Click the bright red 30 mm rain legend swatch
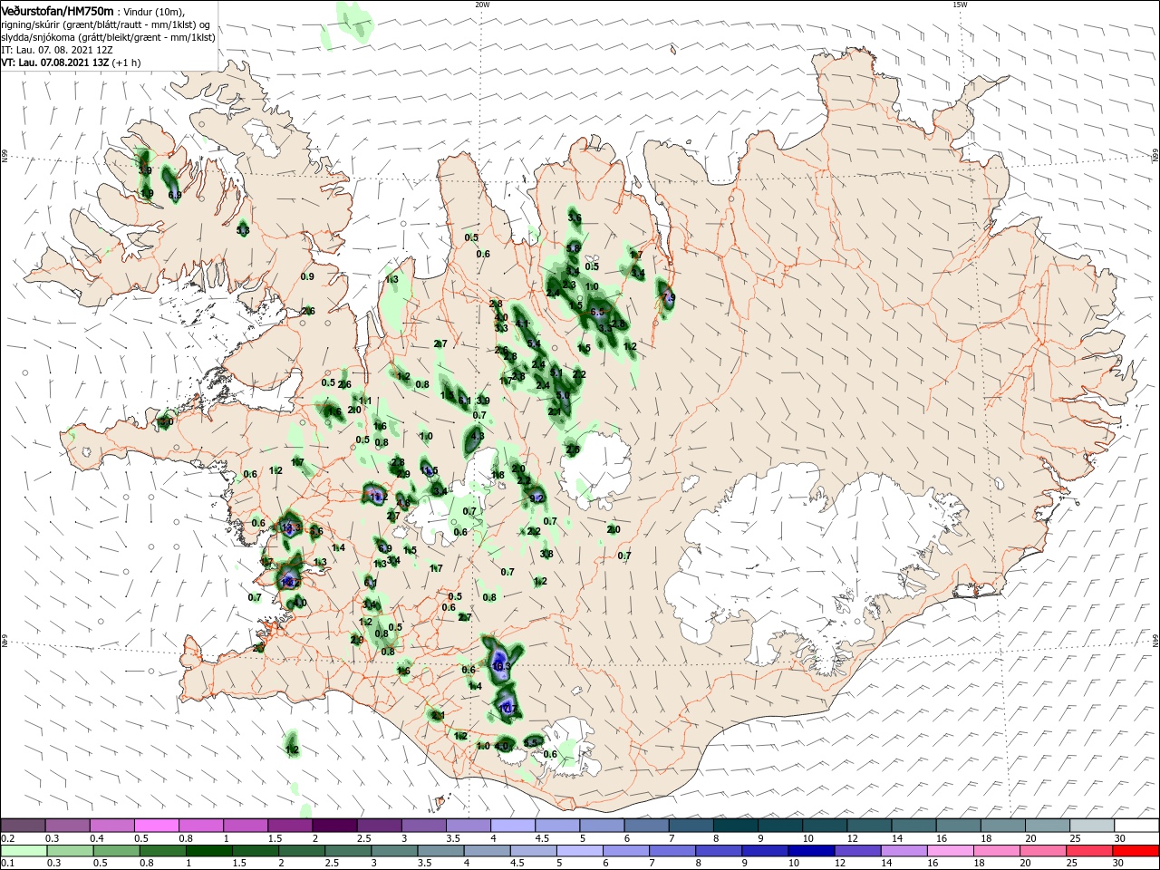This screenshot has height=870, width=1160. click(1135, 851)
